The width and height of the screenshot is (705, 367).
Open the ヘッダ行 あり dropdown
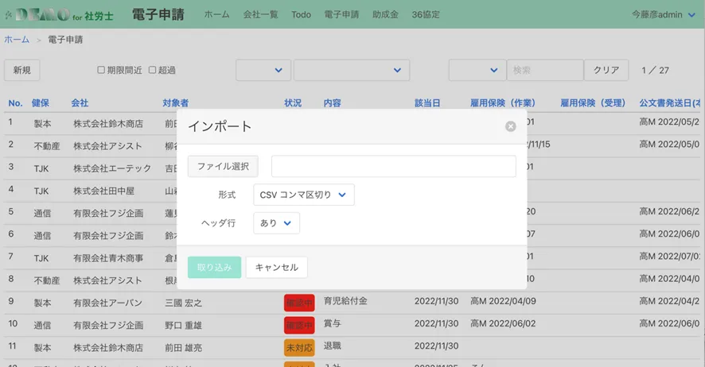277,223
